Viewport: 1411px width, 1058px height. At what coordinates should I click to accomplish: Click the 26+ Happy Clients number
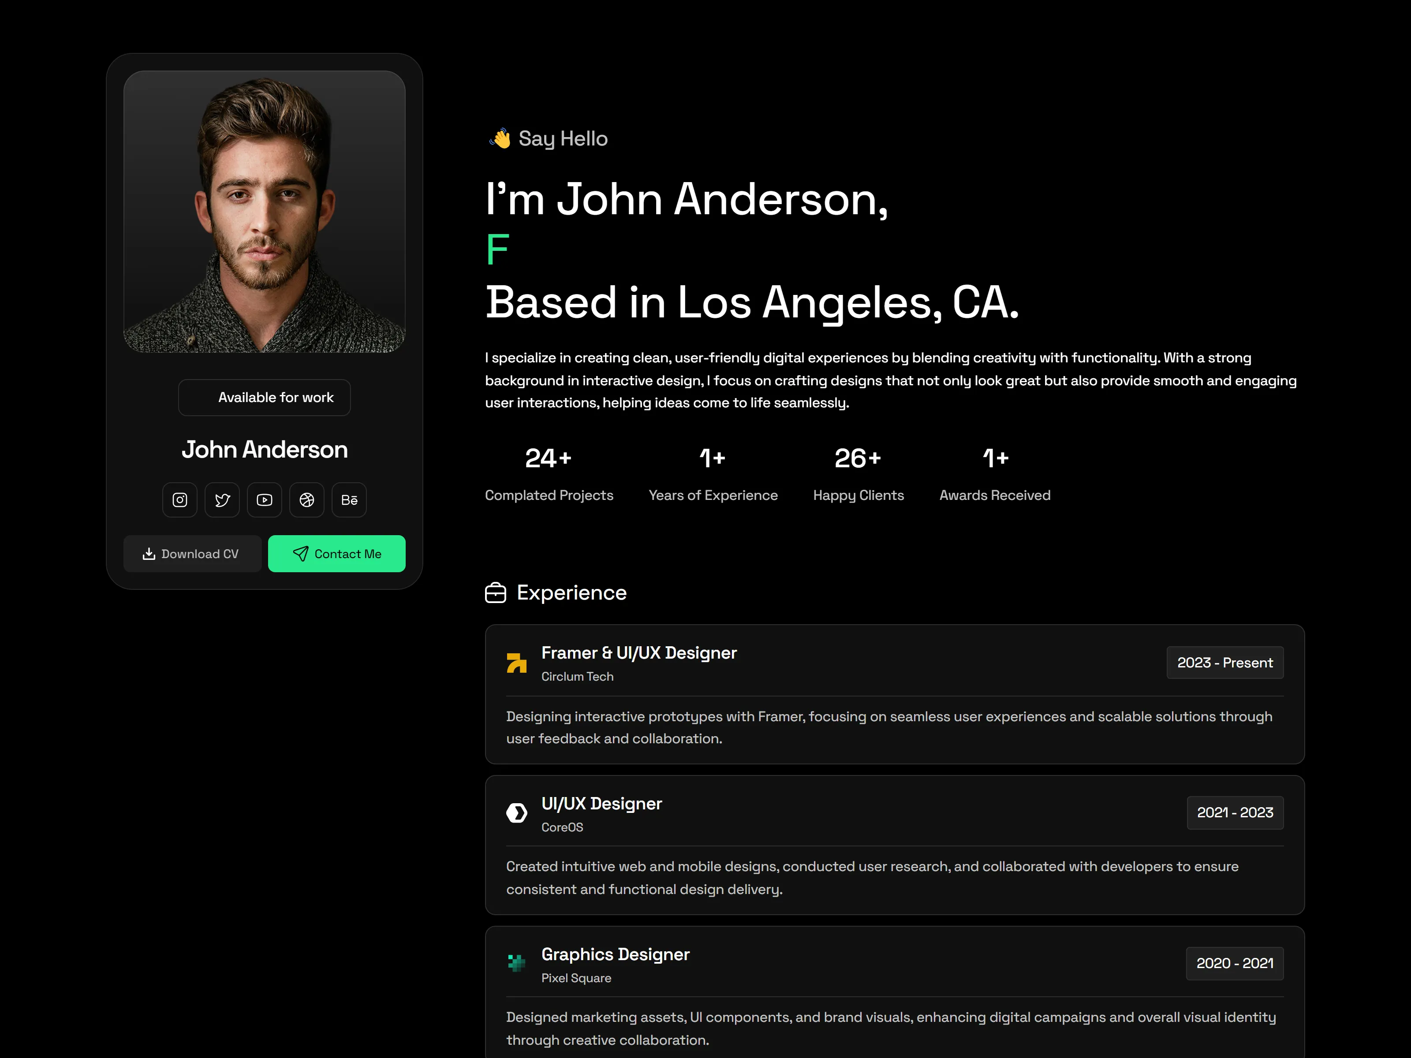[x=858, y=458]
